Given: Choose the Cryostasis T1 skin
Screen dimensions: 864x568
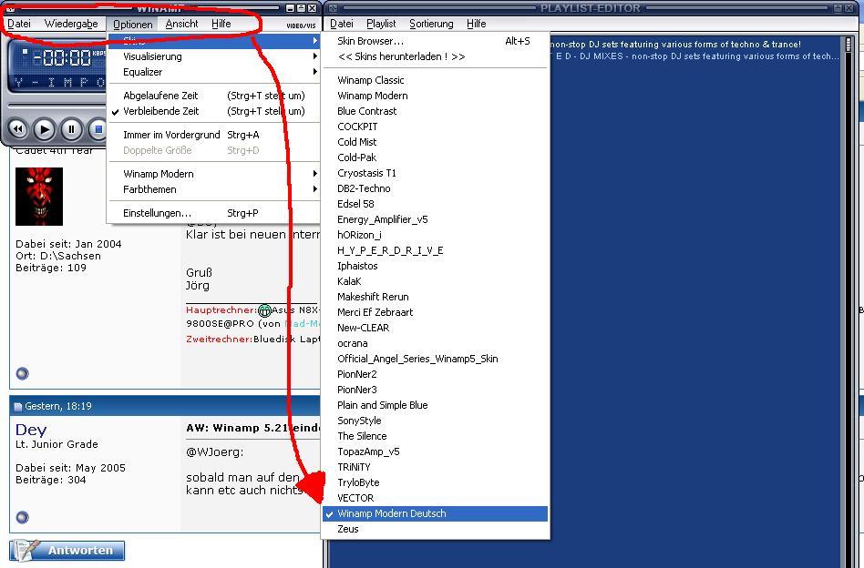Looking at the screenshot, I should pyautogui.click(x=436, y=172).
